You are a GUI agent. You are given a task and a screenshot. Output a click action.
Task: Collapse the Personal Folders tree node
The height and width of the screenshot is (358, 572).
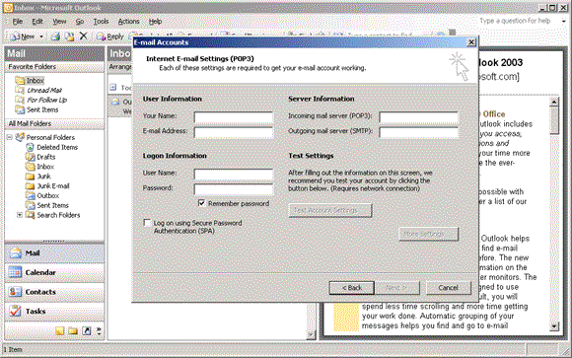click(x=10, y=137)
